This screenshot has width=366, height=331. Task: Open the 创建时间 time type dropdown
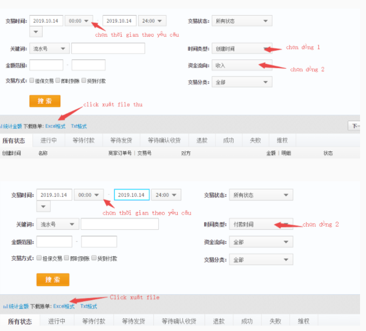[x=241, y=49]
